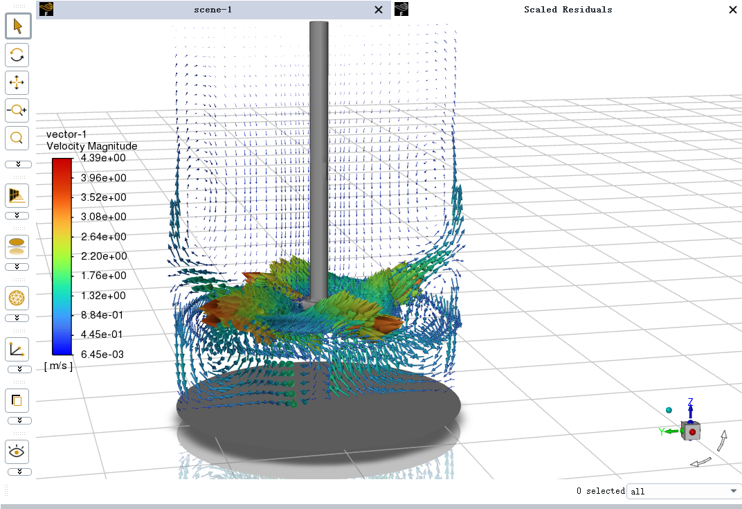This screenshot has height=509, width=742.
Task: Close the scene-1 tab
Action: click(379, 10)
